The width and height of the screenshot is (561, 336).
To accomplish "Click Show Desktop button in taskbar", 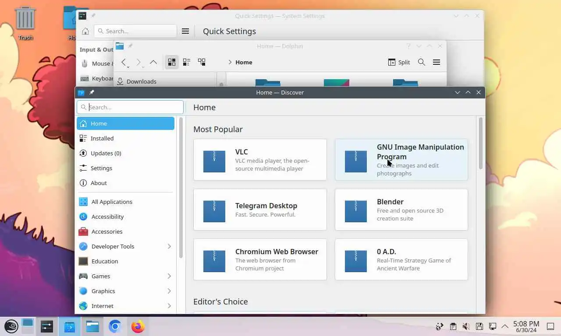I will [550, 326].
